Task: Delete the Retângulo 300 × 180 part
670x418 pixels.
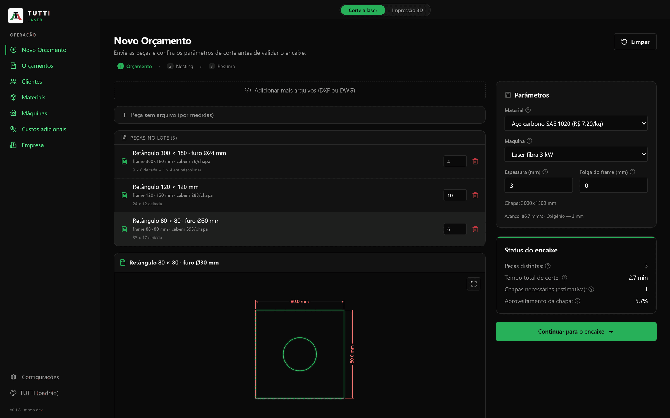Action: (475, 161)
